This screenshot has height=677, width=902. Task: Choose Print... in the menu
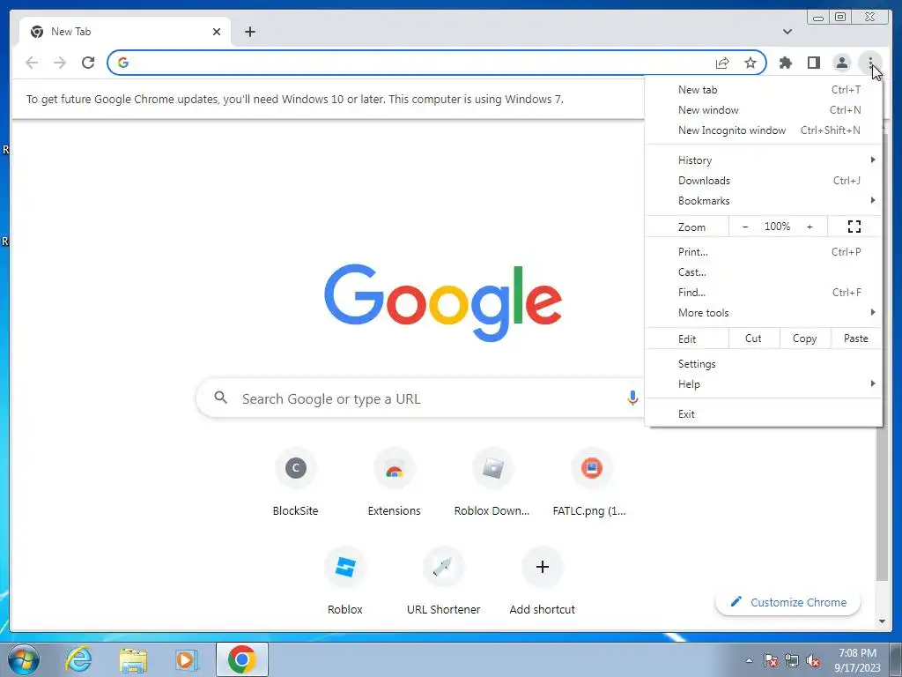click(764, 251)
